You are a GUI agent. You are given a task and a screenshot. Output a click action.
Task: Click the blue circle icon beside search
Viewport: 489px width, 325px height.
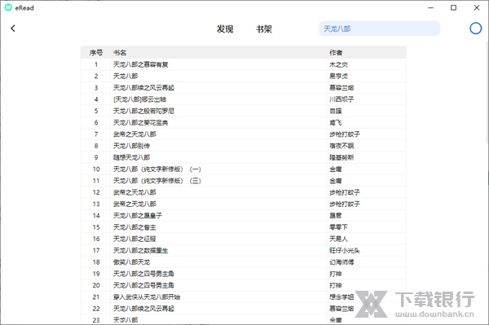pos(476,29)
